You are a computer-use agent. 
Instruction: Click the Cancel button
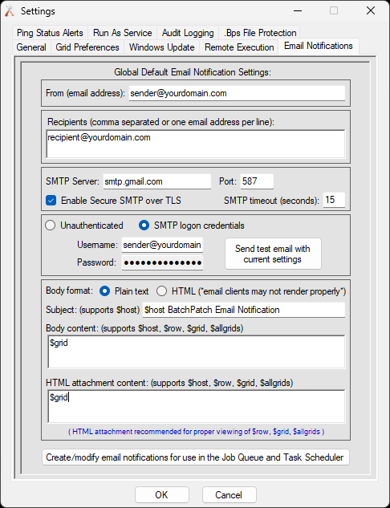click(x=229, y=494)
